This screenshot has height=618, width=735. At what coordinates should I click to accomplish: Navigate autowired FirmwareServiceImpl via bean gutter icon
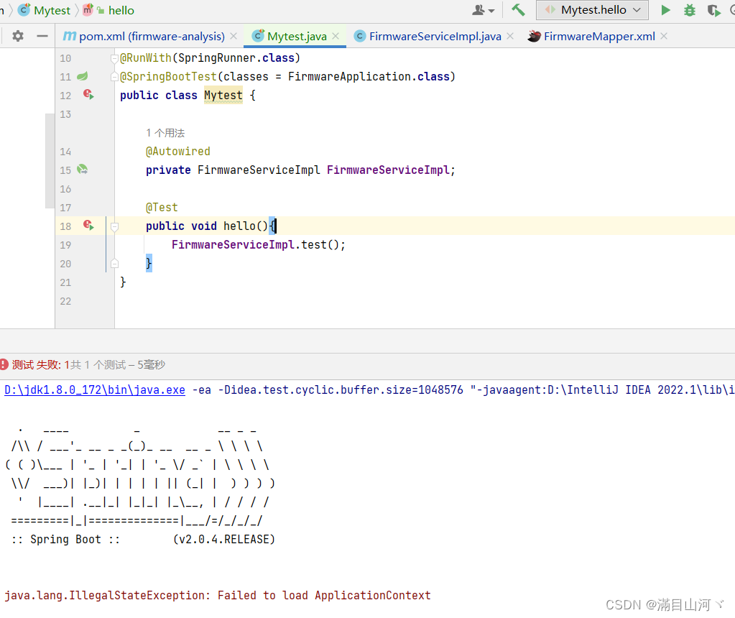tap(82, 170)
